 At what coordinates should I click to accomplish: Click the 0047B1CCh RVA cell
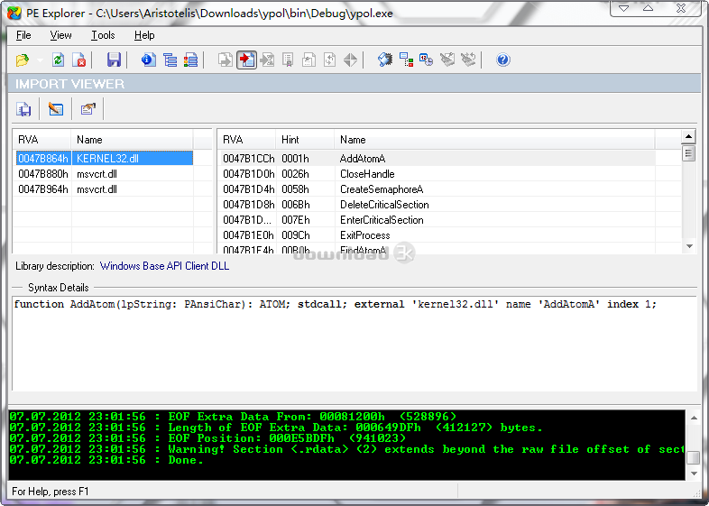249,158
